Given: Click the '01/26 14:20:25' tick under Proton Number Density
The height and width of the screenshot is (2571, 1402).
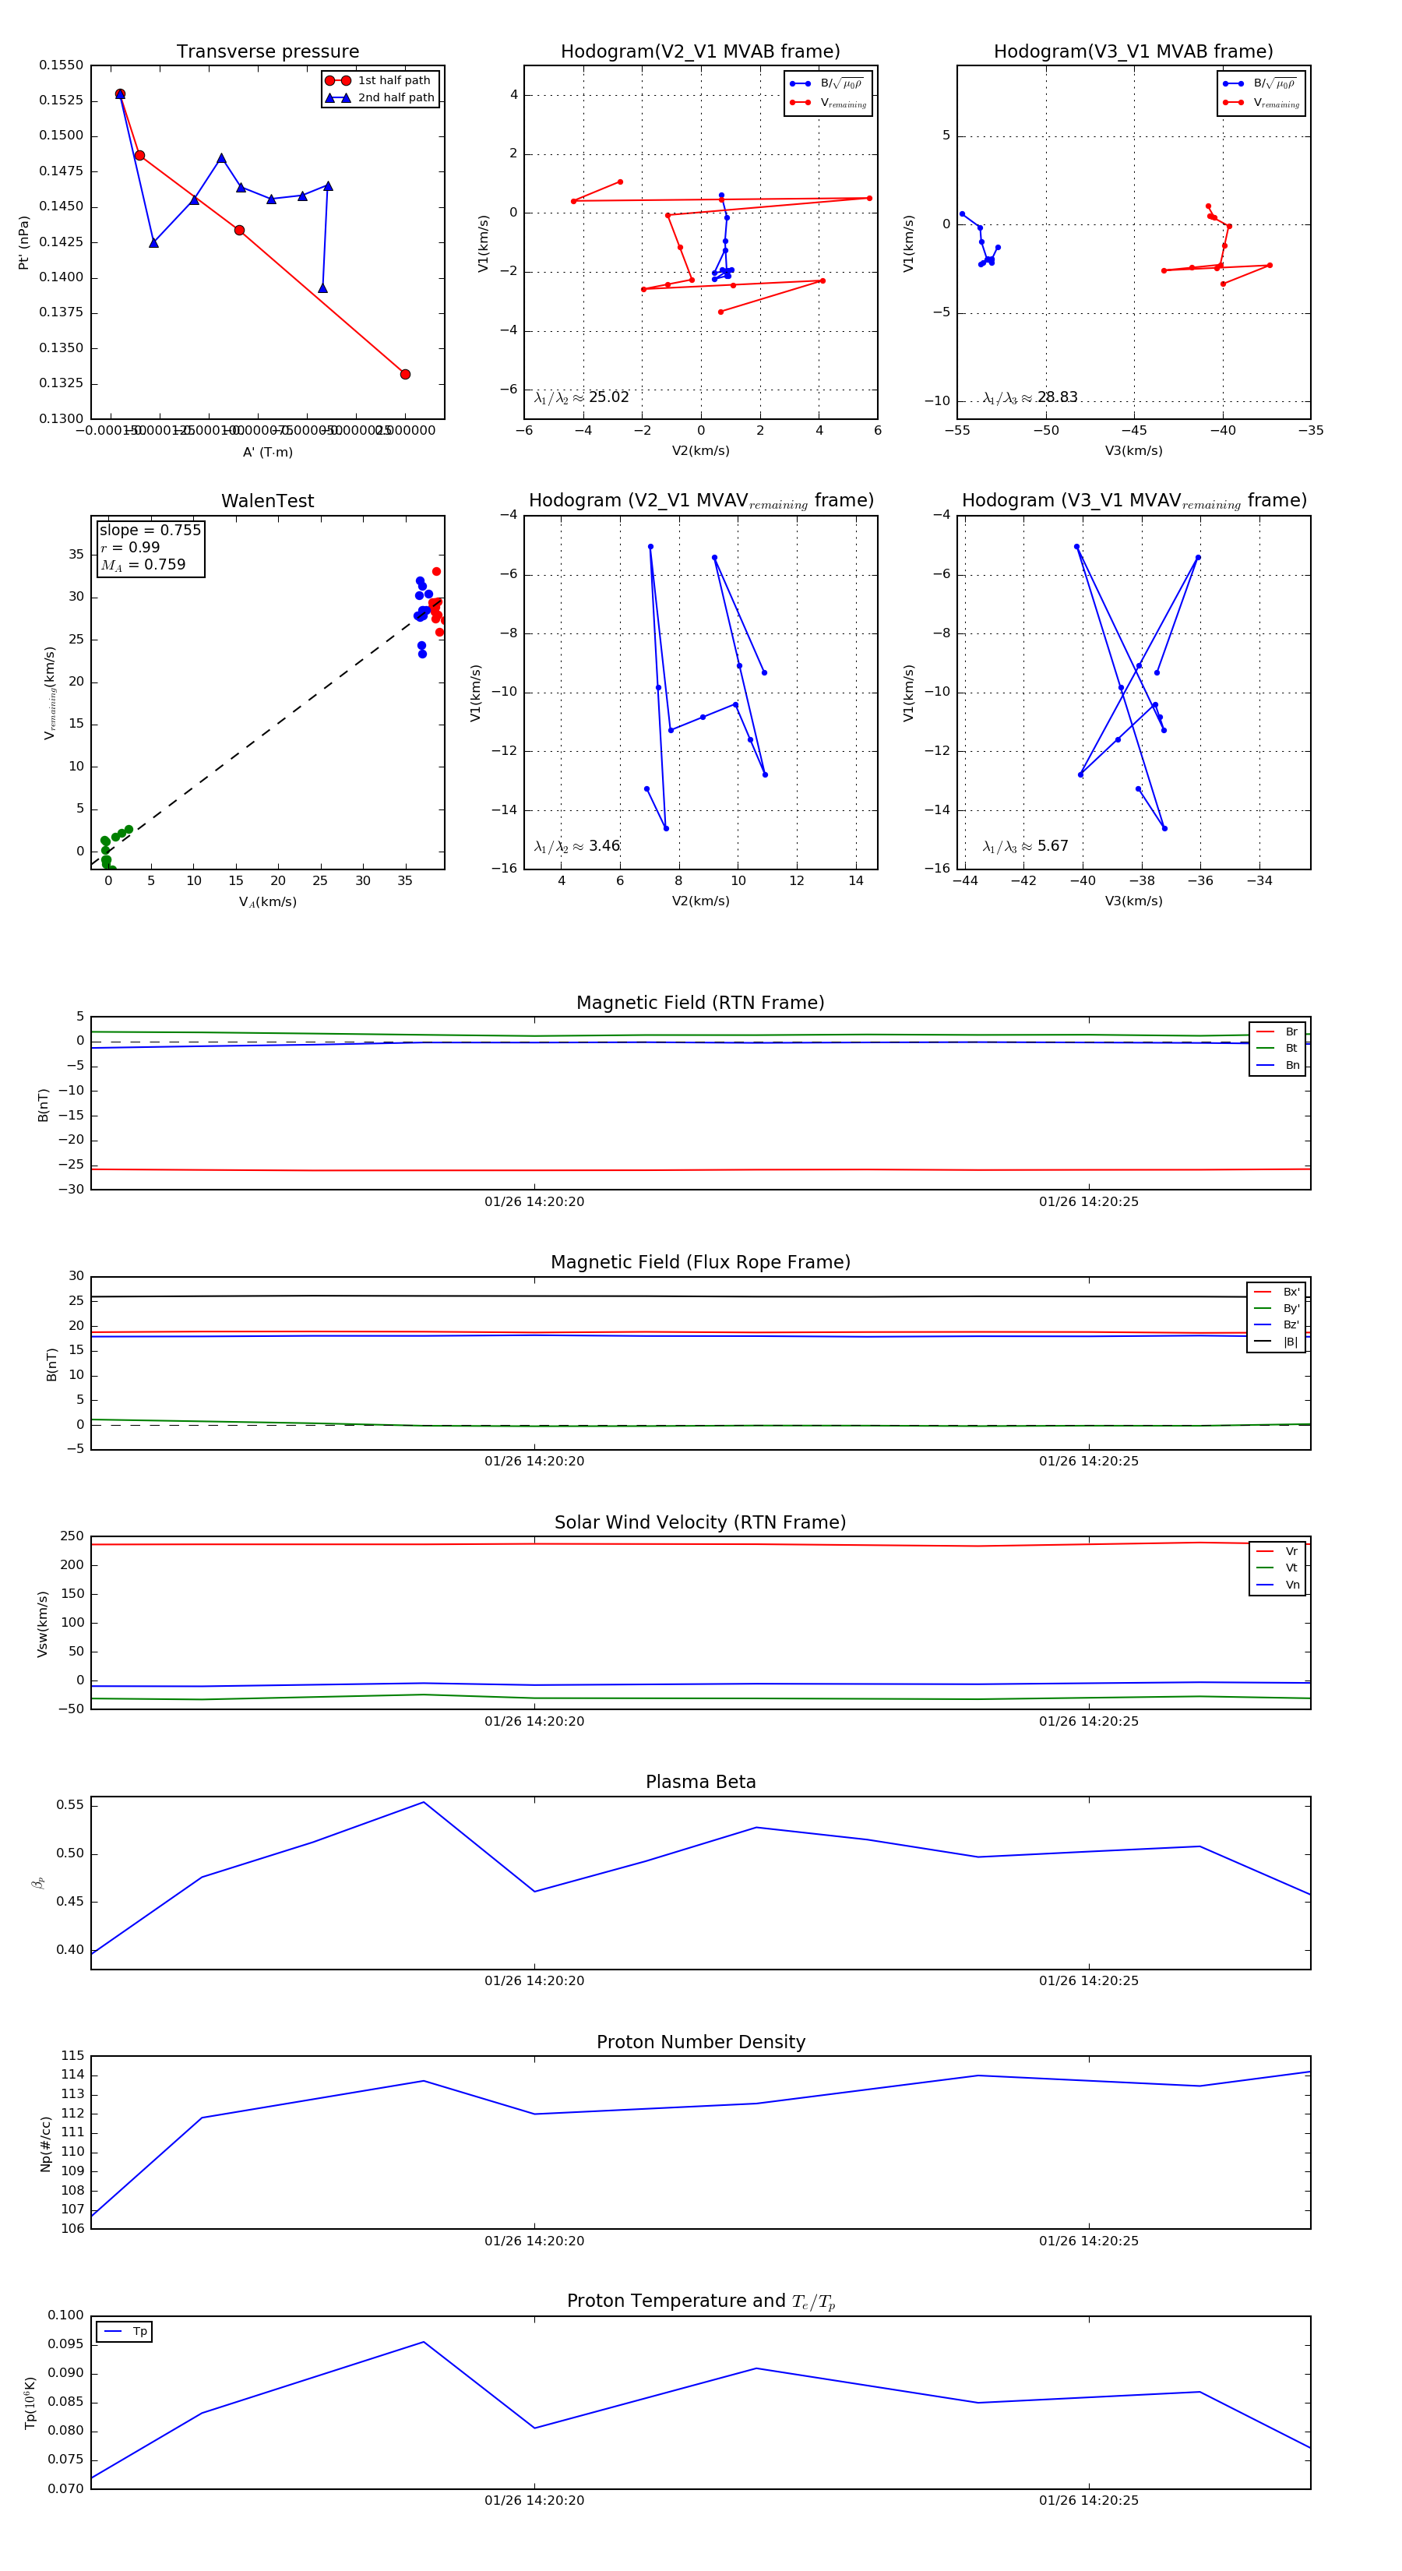Looking at the screenshot, I should tap(1089, 2241).
